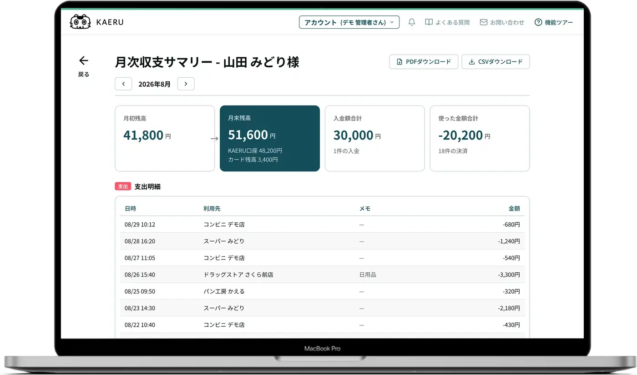637x375 pixels.
Task: Download the summary via PDFダウンロード
Action: point(424,62)
